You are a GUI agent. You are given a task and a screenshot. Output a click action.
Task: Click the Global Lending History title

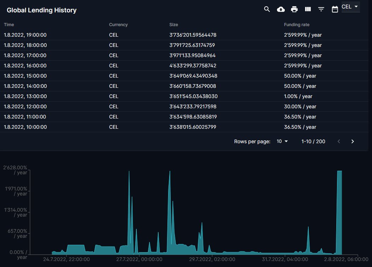tap(42, 10)
